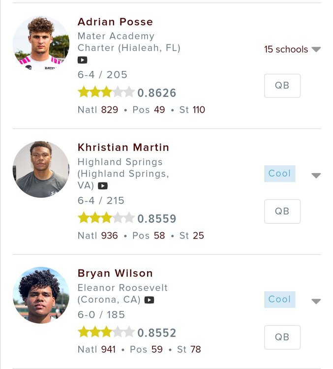Click Bryan Wilson's profile photo
Image resolution: width=333 pixels, height=369 pixels.
coord(41,295)
